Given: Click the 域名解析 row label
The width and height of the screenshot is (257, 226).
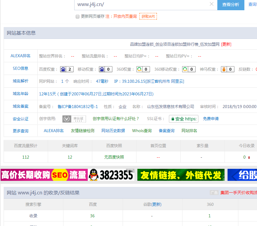Looking at the screenshot, I should (x=20, y=81).
